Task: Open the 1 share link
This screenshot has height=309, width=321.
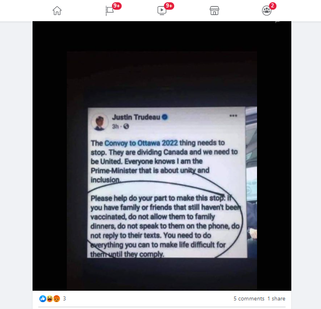Action: click(x=276, y=299)
